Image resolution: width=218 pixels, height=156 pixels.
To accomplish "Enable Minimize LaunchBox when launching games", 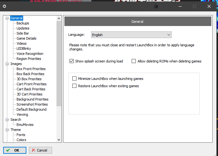I will [74, 79].
